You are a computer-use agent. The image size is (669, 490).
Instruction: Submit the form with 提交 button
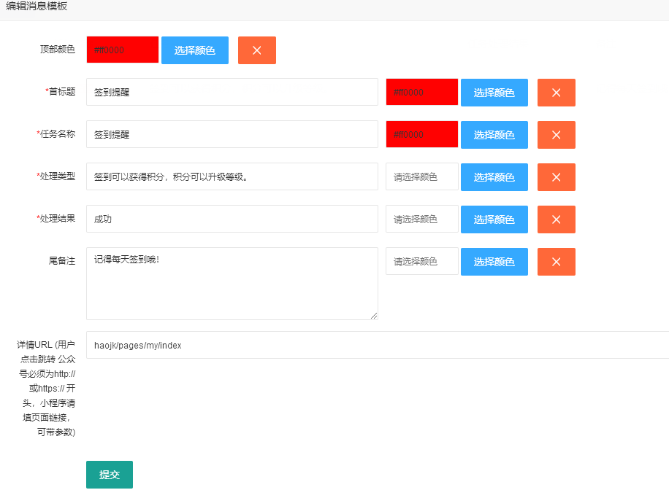(110, 475)
